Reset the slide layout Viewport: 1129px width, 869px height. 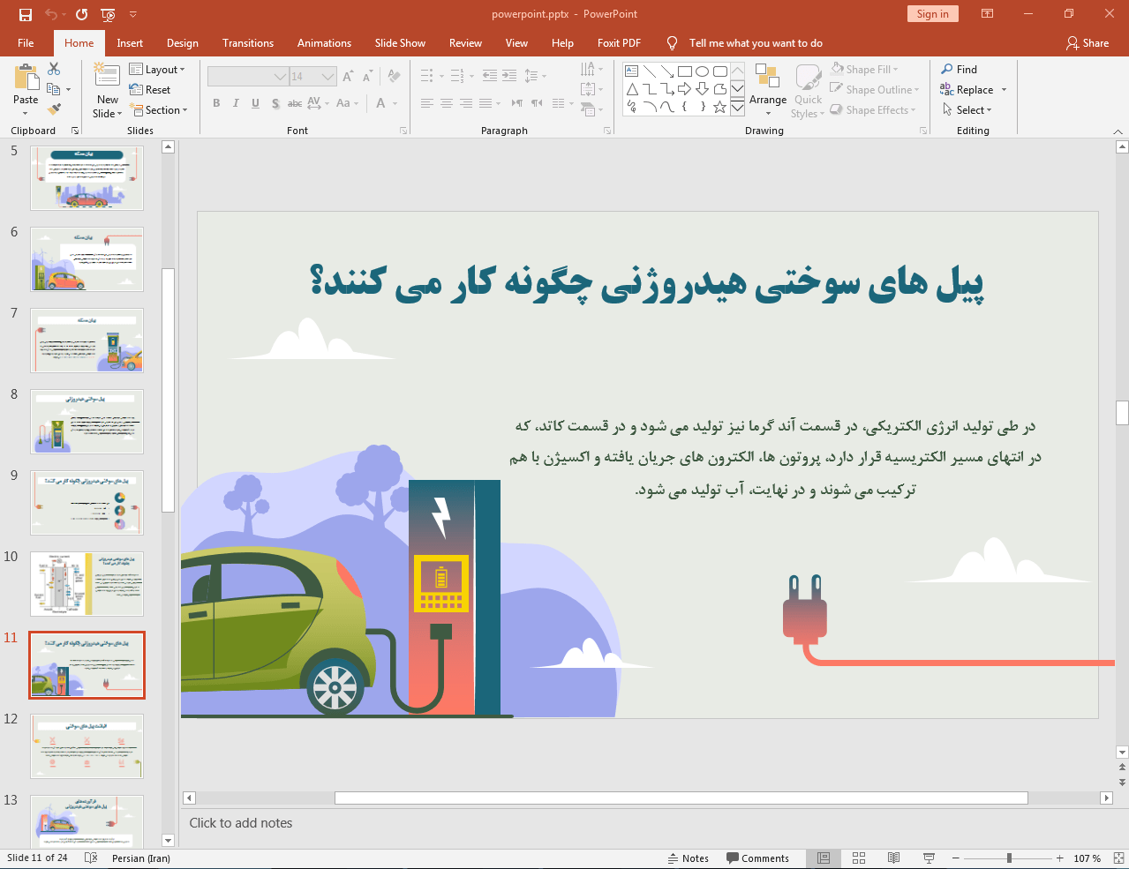pyautogui.click(x=150, y=90)
